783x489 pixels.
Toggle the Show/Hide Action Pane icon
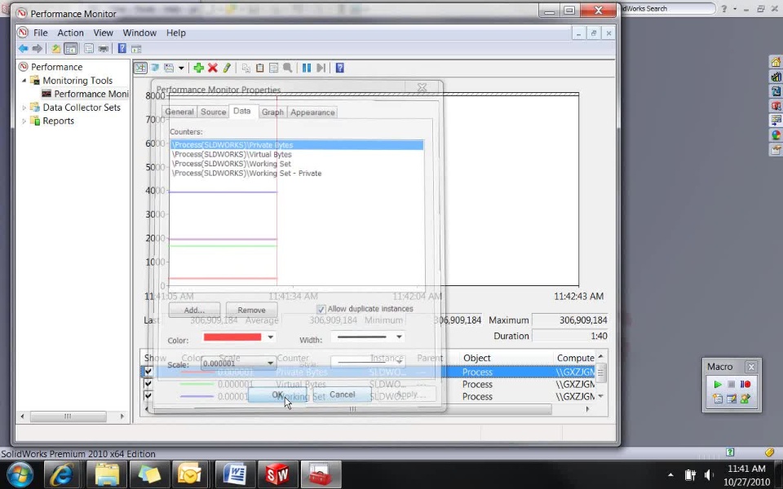click(x=136, y=48)
